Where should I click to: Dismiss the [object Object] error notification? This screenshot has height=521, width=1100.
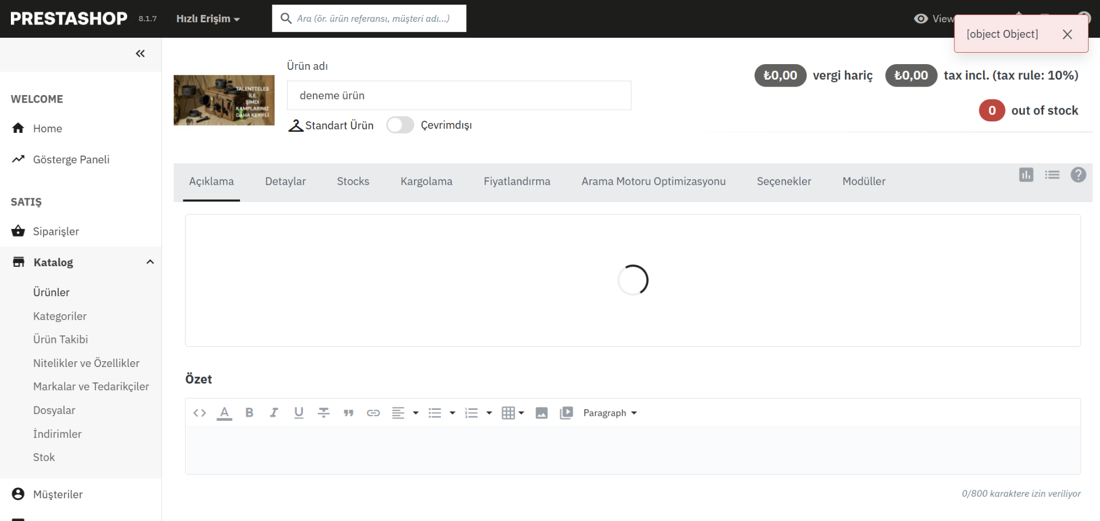1067,34
